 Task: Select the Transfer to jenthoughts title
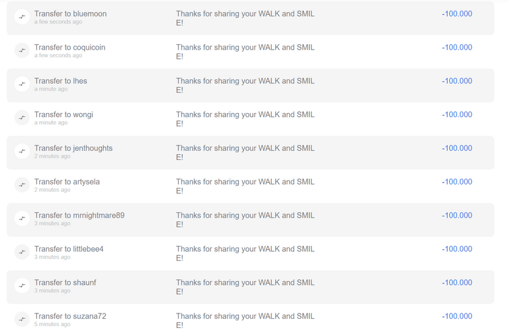pos(73,148)
